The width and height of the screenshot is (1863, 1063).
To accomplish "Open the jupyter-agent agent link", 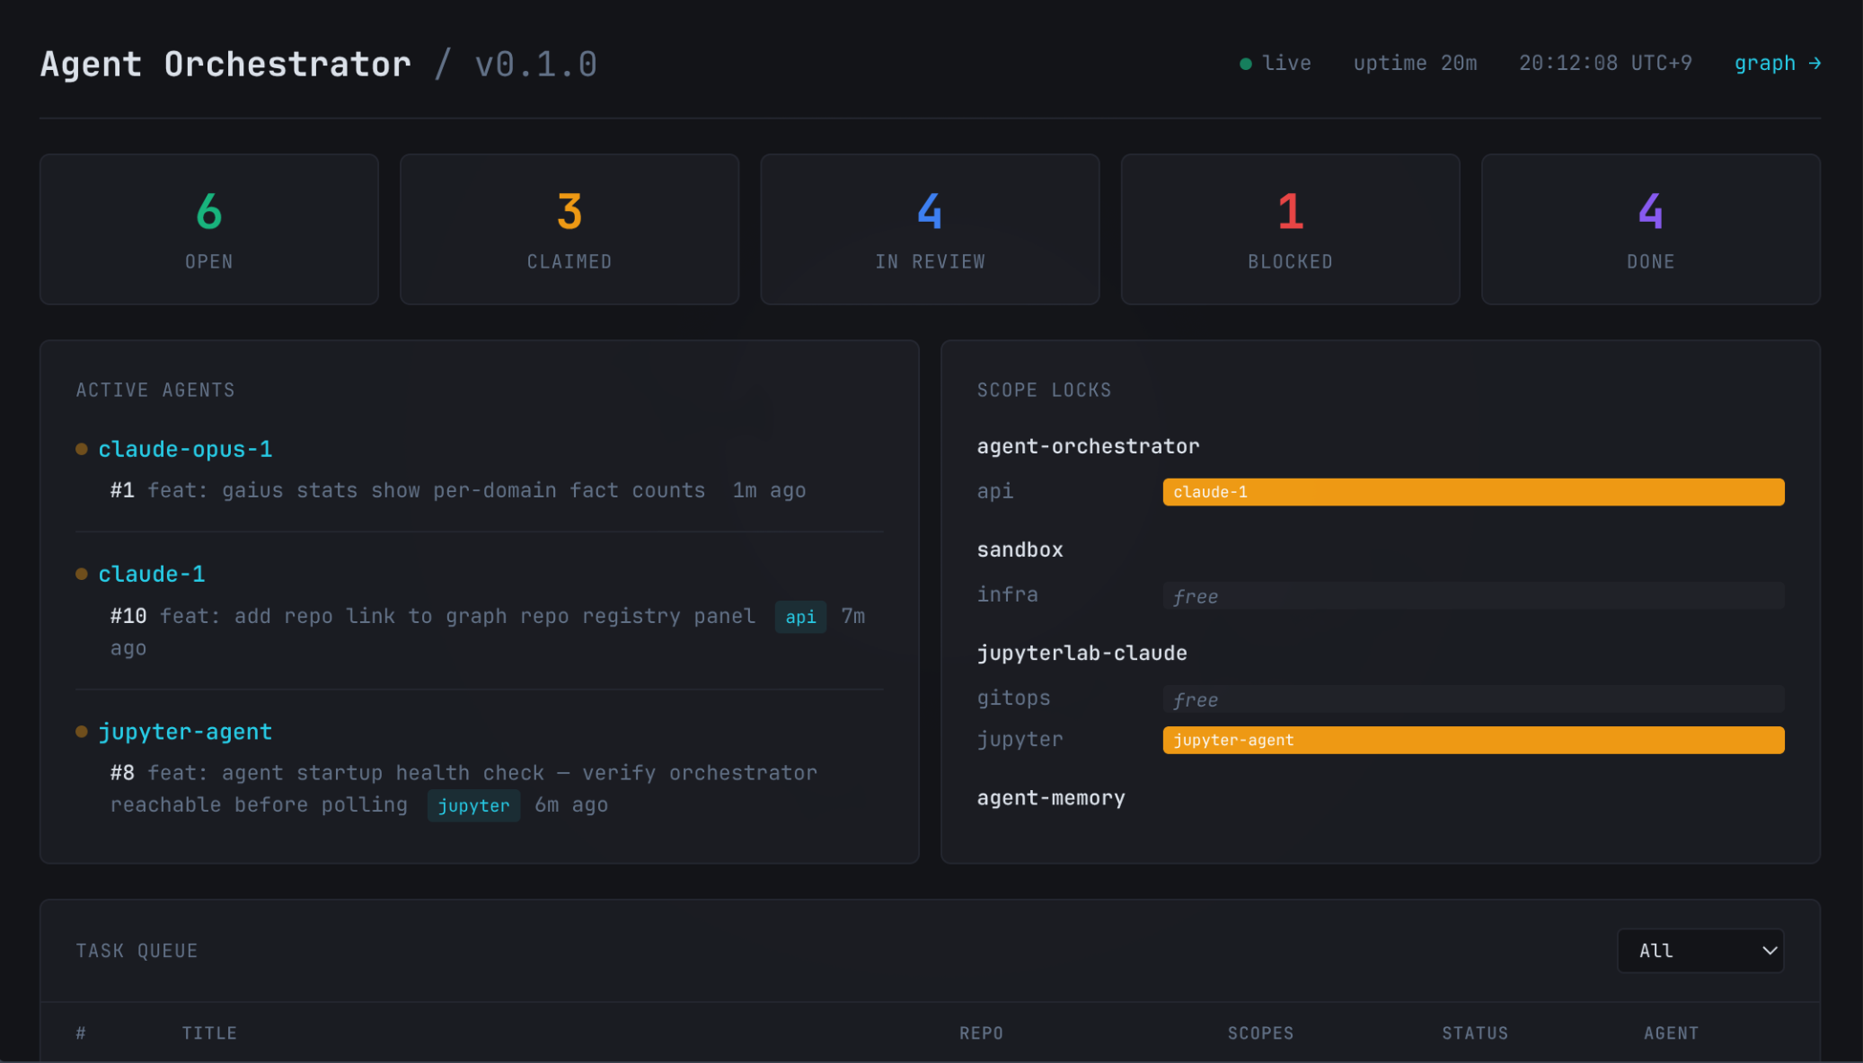I will click(x=185, y=732).
